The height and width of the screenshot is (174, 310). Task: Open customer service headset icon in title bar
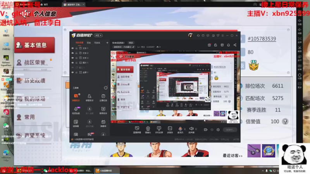198,36
